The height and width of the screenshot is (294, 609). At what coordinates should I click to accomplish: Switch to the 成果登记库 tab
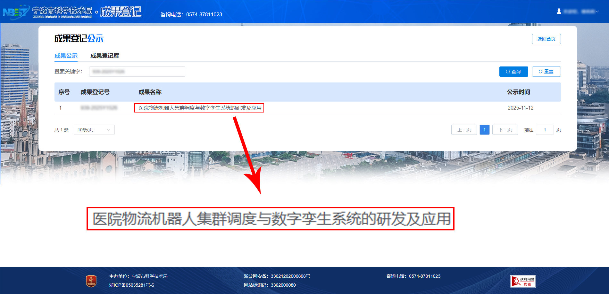(104, 56)
